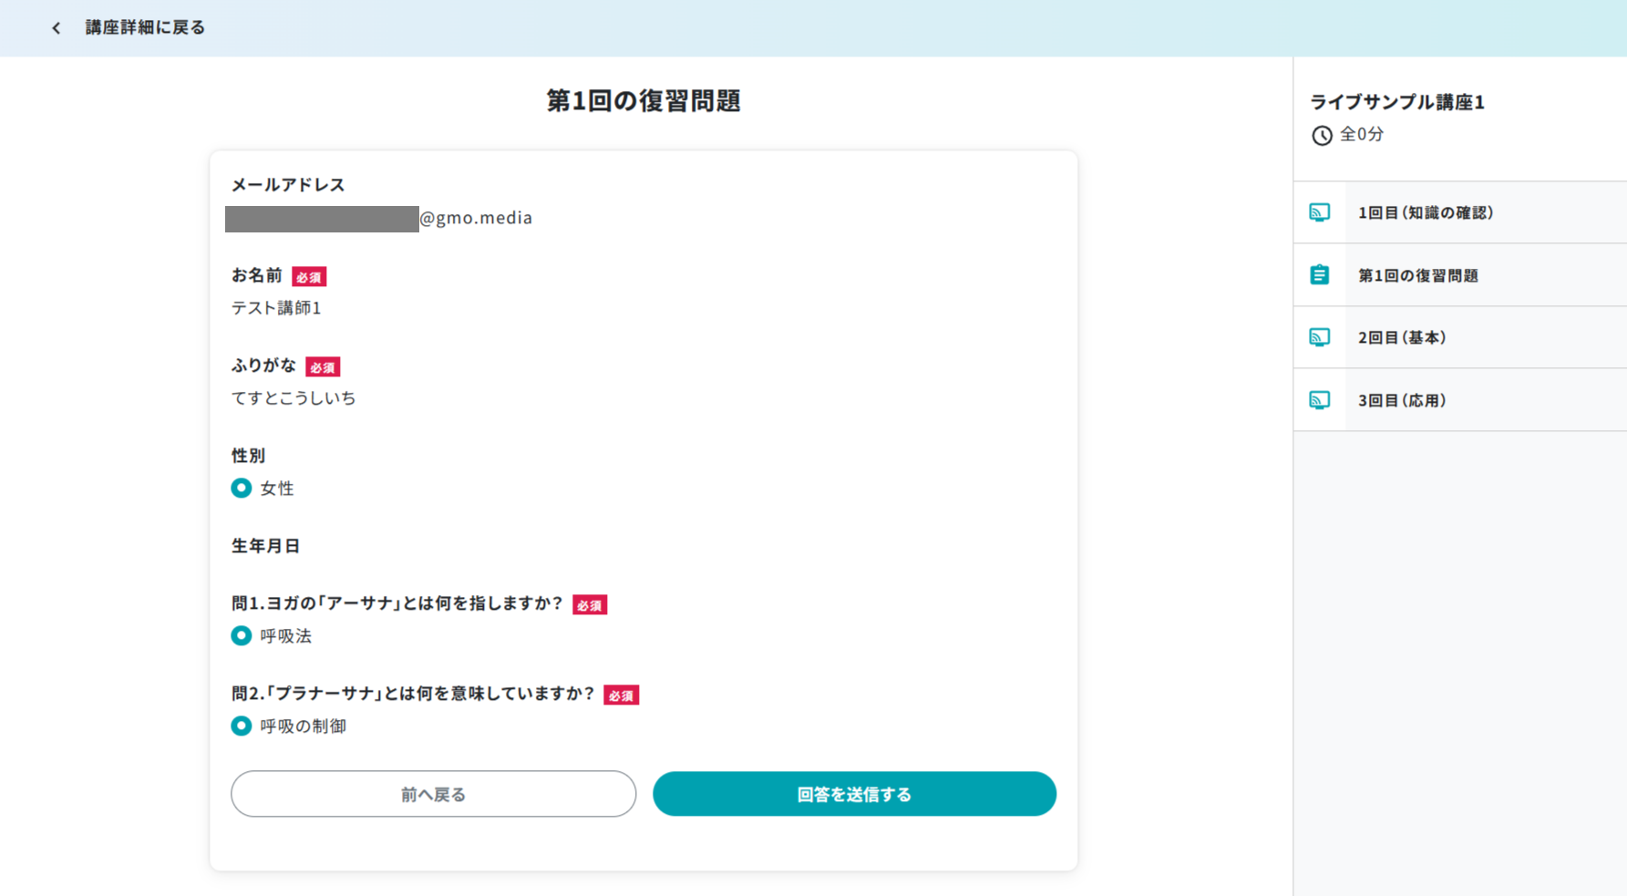Click the back chevron arrow icon
The height and width of the screenshot is (896, 1627).
click(57, 28)
